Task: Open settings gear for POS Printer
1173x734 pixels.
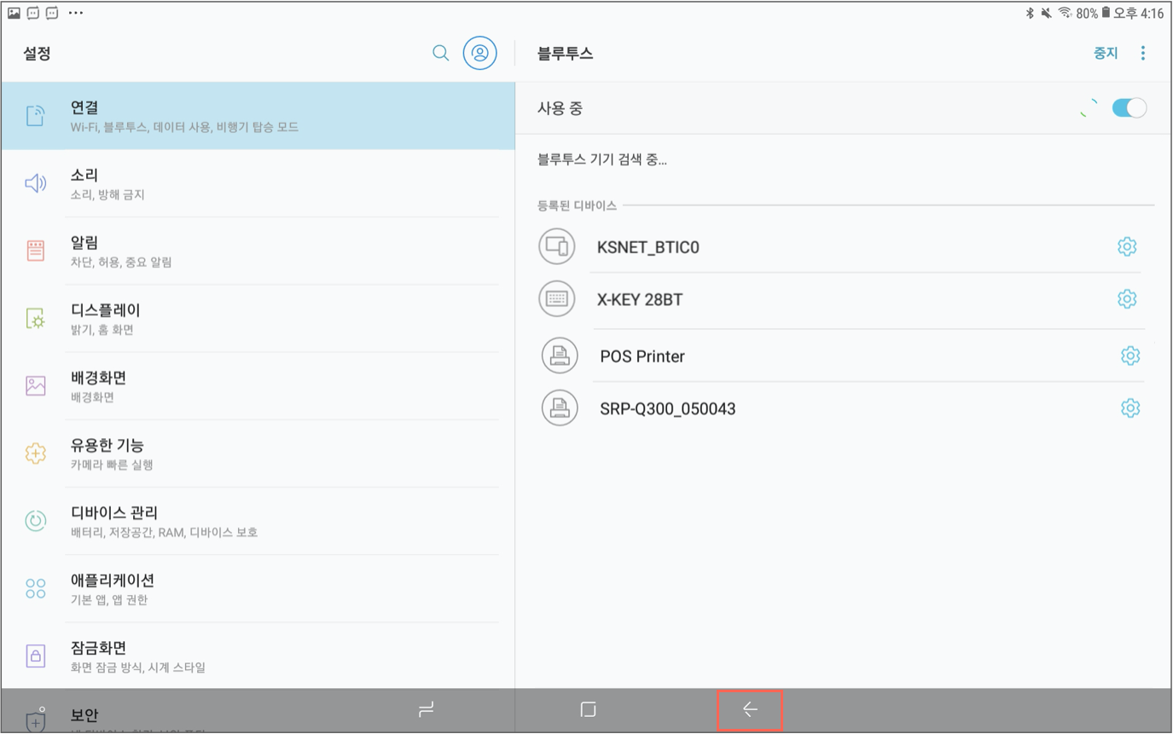Action: pos(1130,355)
